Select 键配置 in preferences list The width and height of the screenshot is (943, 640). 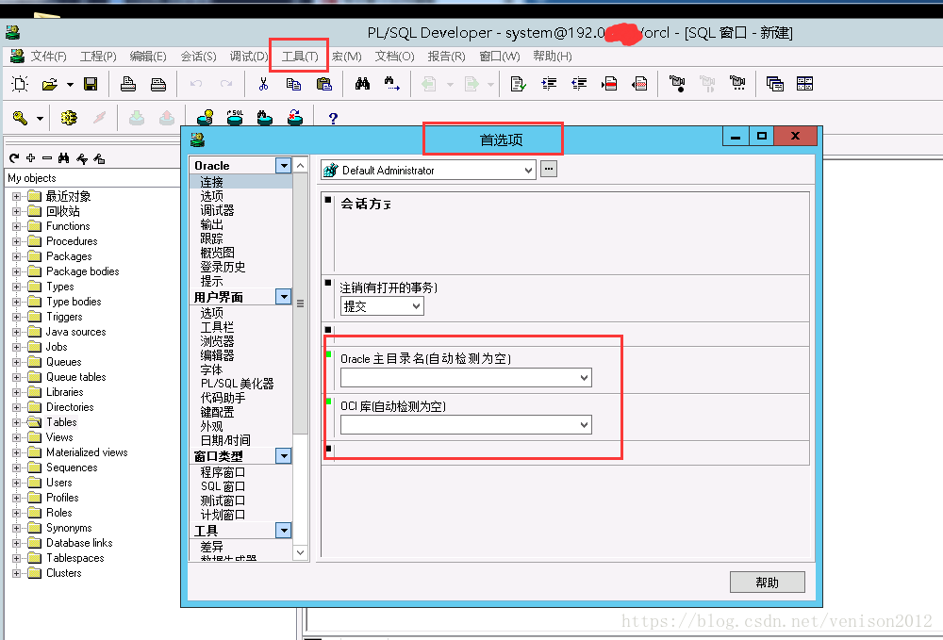pyautogui.click(x=217, y=412)
